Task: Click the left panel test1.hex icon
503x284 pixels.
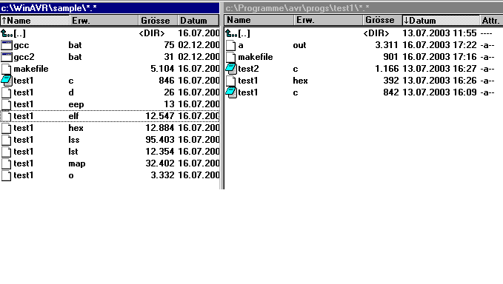Action: click(x=7, y=128)
